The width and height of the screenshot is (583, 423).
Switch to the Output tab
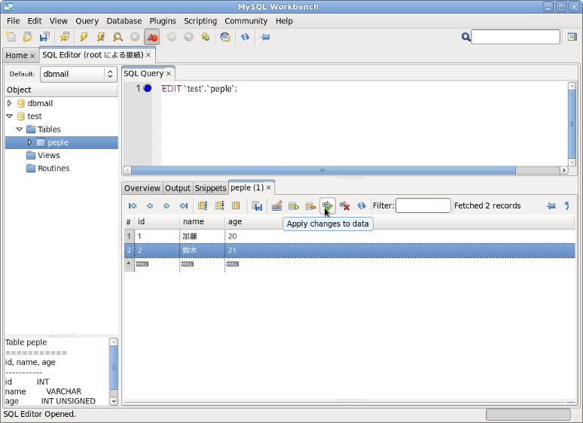click(x=178, y=188)
